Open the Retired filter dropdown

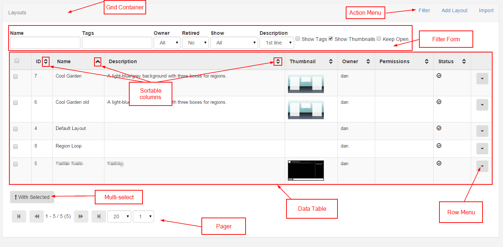(x=195, y=43)
